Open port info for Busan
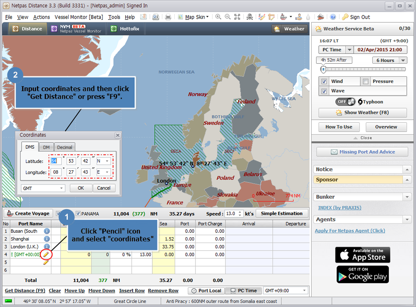416x307 pixels. point(47,231)
